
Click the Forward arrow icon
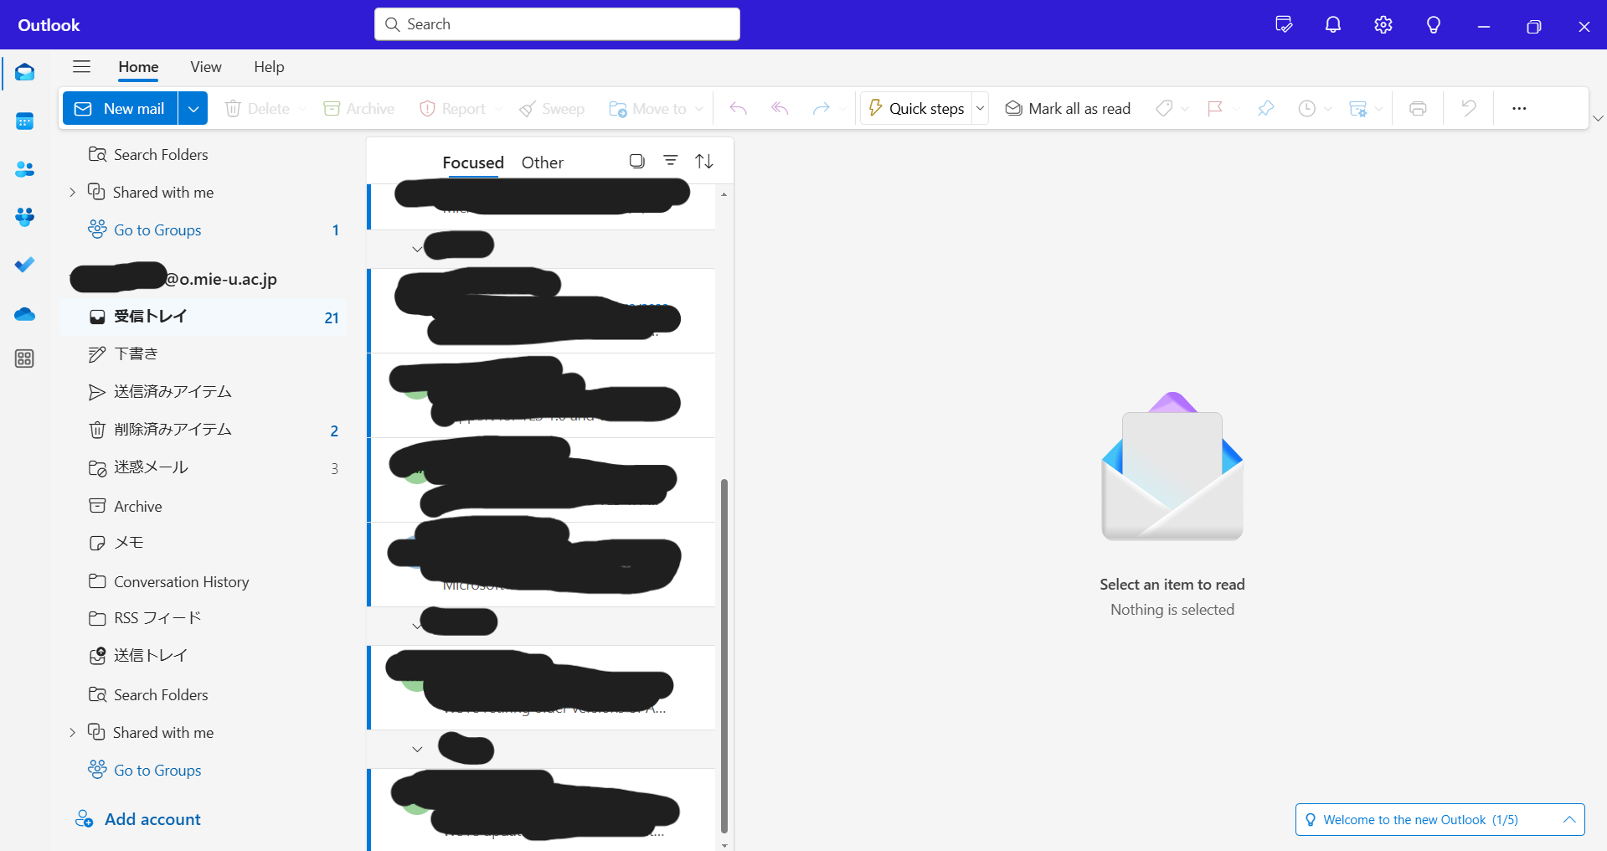point(821,108)
